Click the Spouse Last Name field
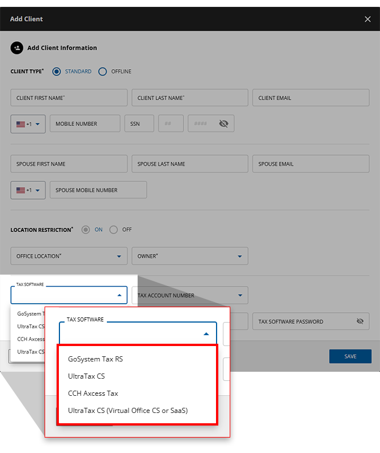Image resolution: width=380 pixels, height=453 pixels. pos(190,164)
